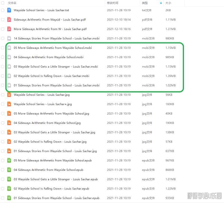Open Wayside School Series - Louis Sachar+.jpg file name
The width and height of the screenshot is (224, 203).
43,104
